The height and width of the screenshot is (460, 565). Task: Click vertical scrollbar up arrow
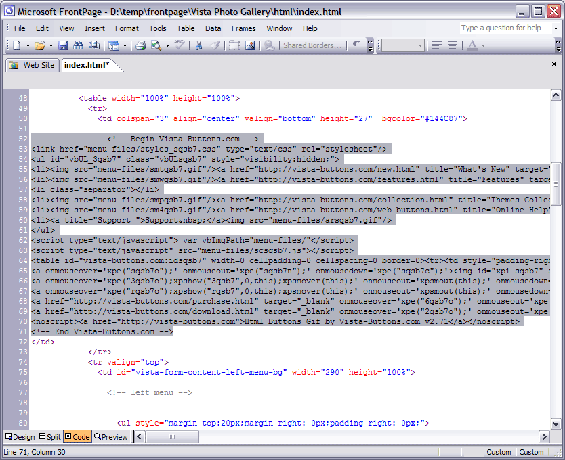click(x=556, y=95)
